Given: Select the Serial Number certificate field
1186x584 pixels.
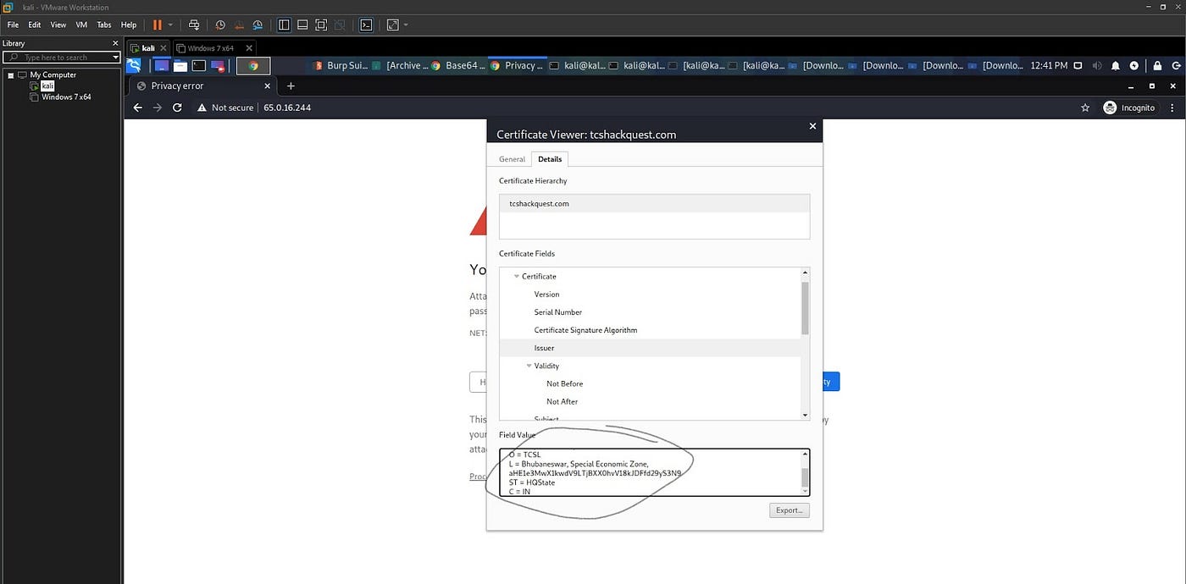Looking at the screenshot, I should click(x=557, y=312).
